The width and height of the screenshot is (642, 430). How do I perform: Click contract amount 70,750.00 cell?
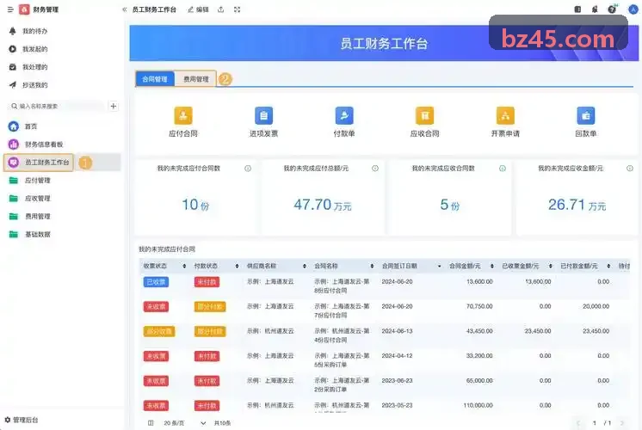click(x=479, y=306)
